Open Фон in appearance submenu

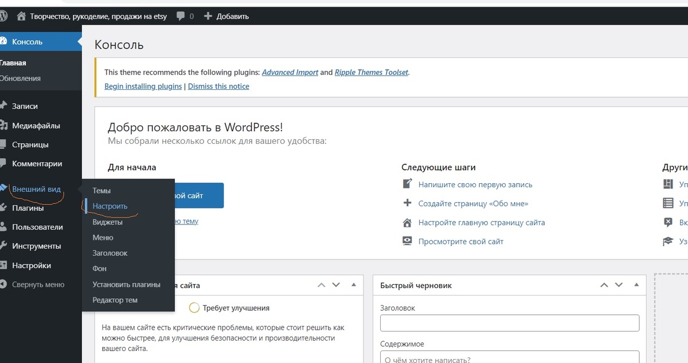coord(100,268)
